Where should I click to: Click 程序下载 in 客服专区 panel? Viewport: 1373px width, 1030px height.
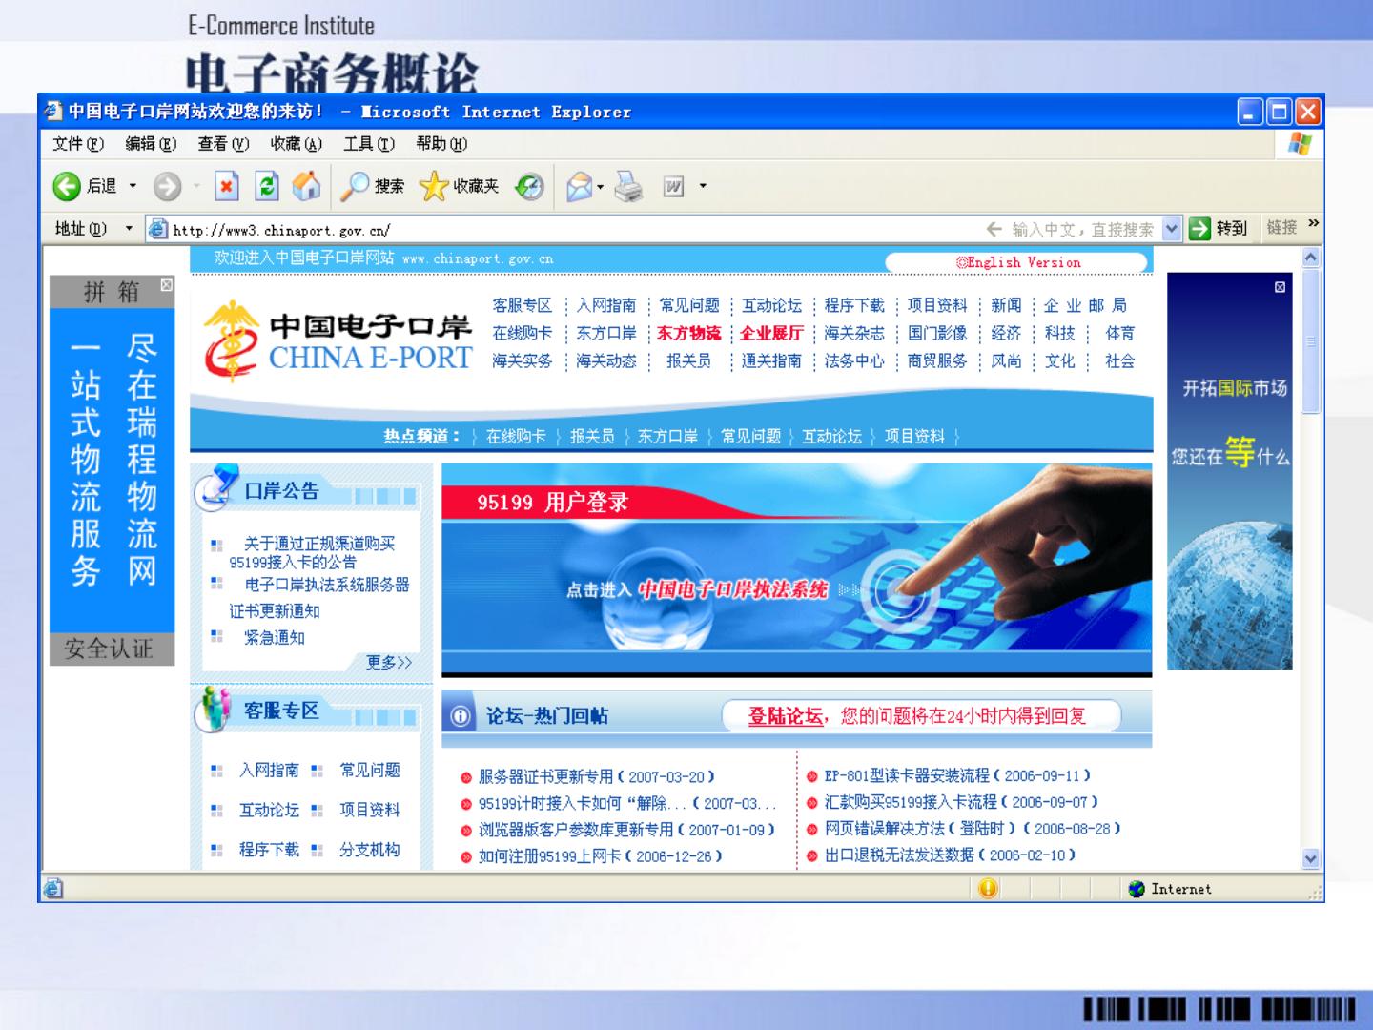click(269, 850)
